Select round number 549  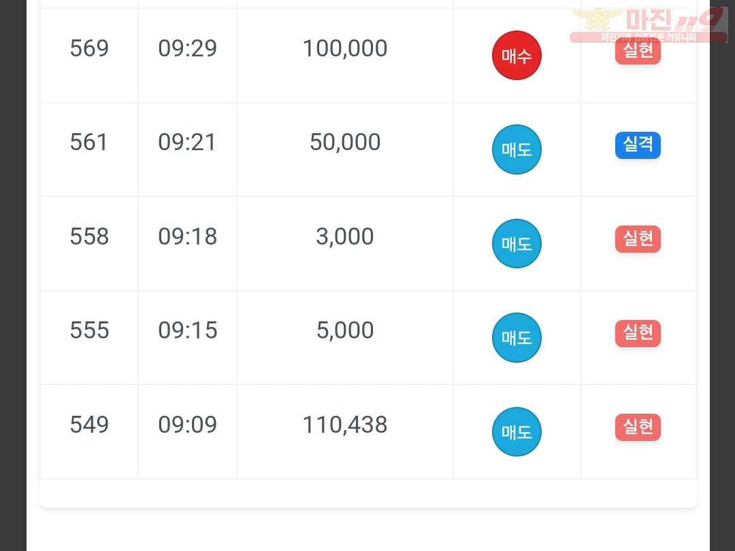pos(89,425)
